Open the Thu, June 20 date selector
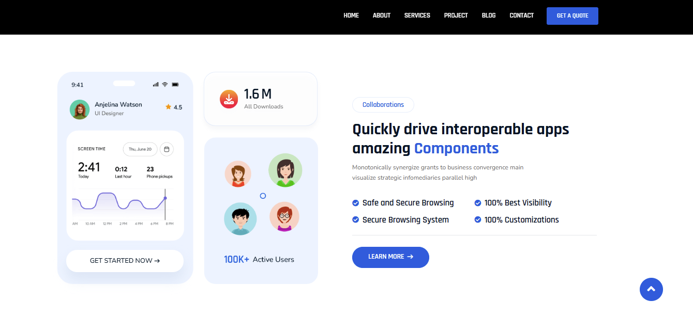The height and width of the screenshot is (316, 693). (x=140, y=149)
